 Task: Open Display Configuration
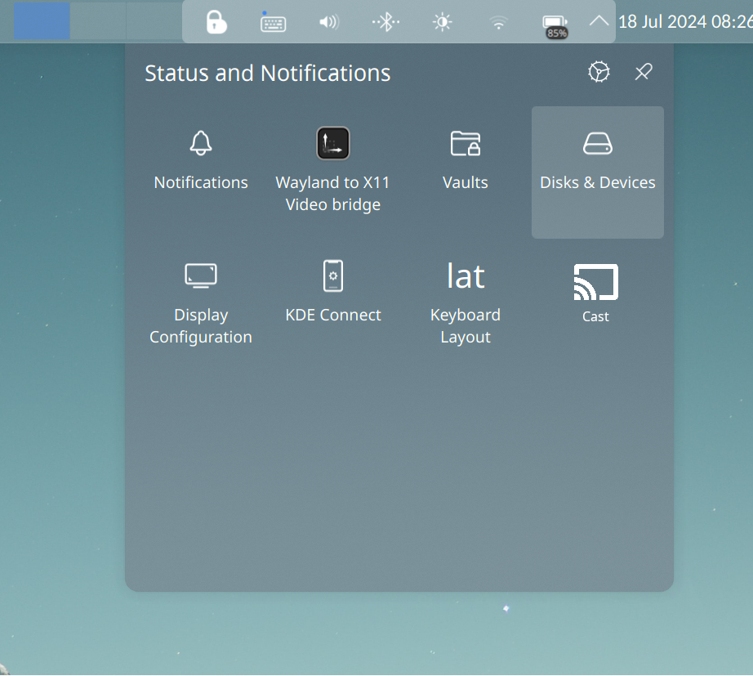pos(201,305)
